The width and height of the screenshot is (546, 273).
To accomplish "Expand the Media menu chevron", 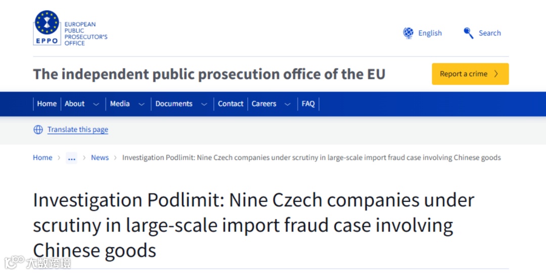I will coord(142,104).
